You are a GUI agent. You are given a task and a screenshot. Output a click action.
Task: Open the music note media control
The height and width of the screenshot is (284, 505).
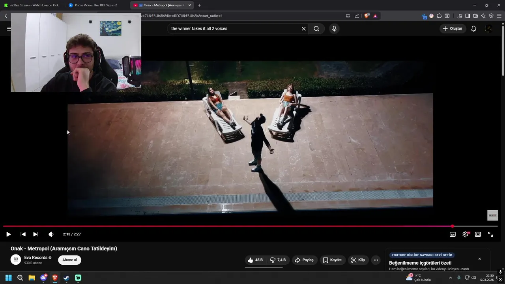click(x=460, y=16)
